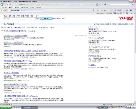Click the red Stop loading icon
The height and width of the screenshot is (109, 136).
coord(102,4)
